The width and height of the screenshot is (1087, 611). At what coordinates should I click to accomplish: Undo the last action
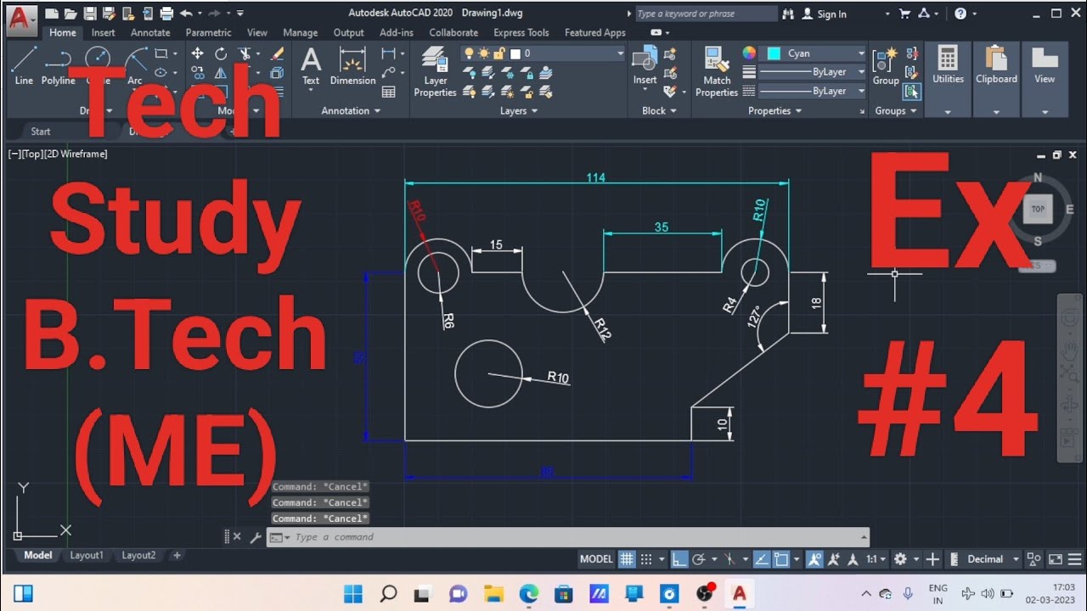[x=186, y=14]
